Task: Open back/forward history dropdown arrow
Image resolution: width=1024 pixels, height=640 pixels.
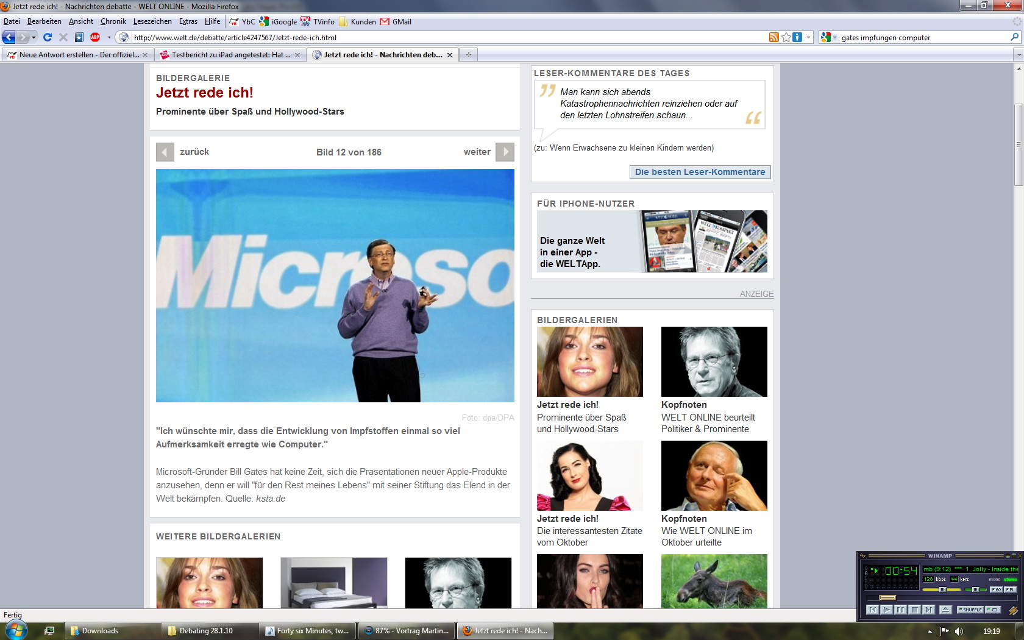Action: point(34,37)
